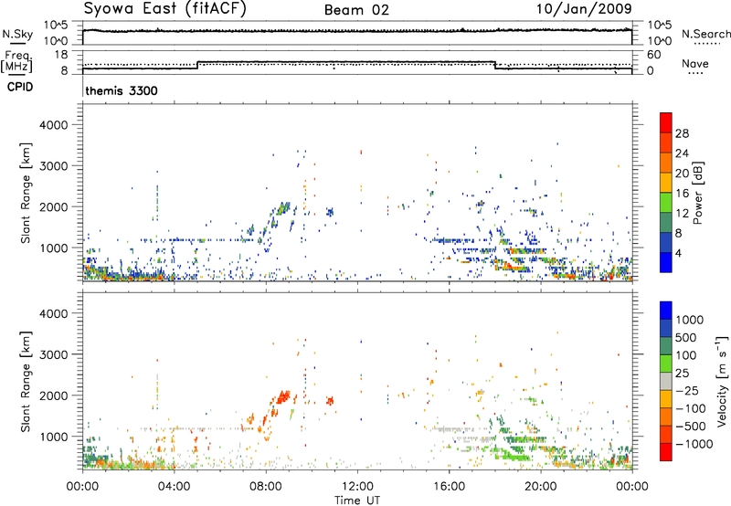Screen dimensions: 731x506
Task: Click the "Power [dB]" color bar title
Action: 697,193
